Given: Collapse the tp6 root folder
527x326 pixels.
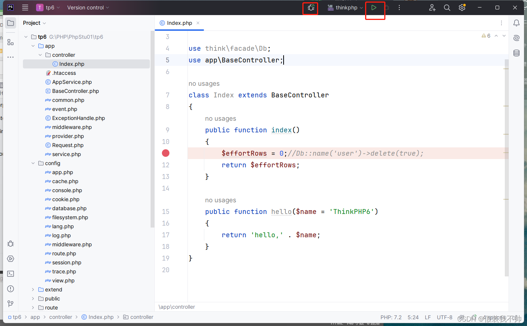Looking at the screenshot, I should [x=26, y=37].
